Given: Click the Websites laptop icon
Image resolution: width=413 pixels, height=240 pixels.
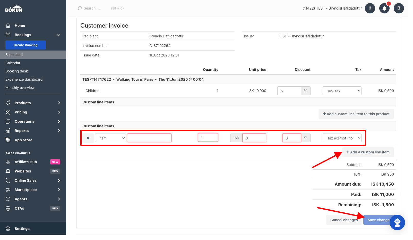Looking at the screenshot, I should click(x=8, y=171).
